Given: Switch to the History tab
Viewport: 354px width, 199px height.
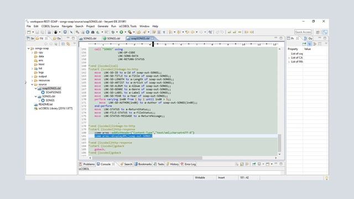Looking at the screenshot, I should coord(173,164).
